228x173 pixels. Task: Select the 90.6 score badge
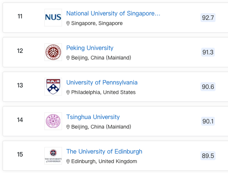pyautogui.click(x=208, y=86)
